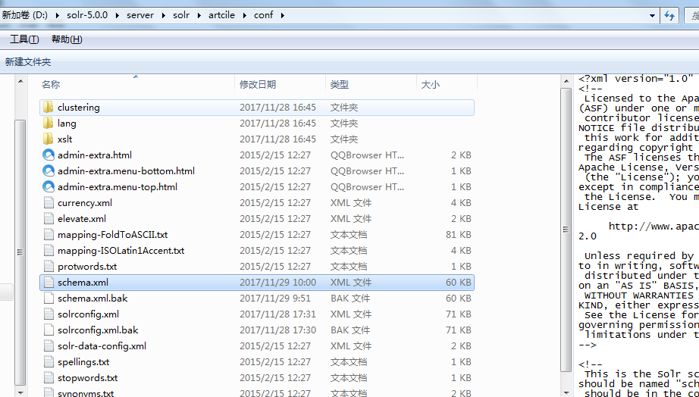This screenshot has width=699, height=397.
Task: Click the lang folder icon
Action: [x=49, y=123]
